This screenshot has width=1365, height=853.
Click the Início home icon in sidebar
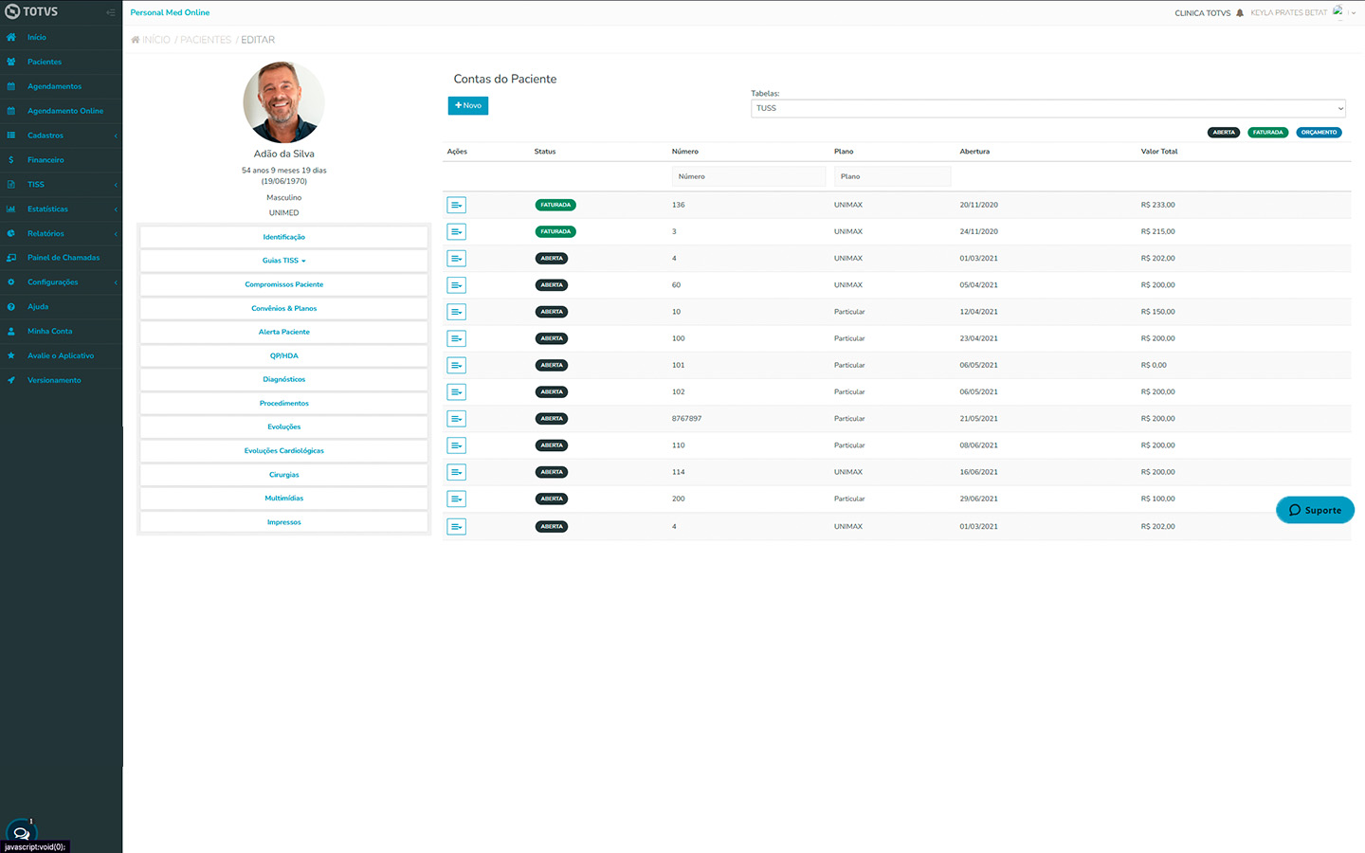pos(11,37)
